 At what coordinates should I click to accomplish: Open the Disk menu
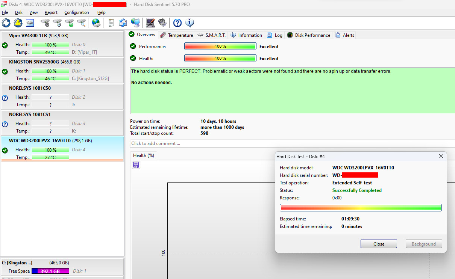click(19, 12)
